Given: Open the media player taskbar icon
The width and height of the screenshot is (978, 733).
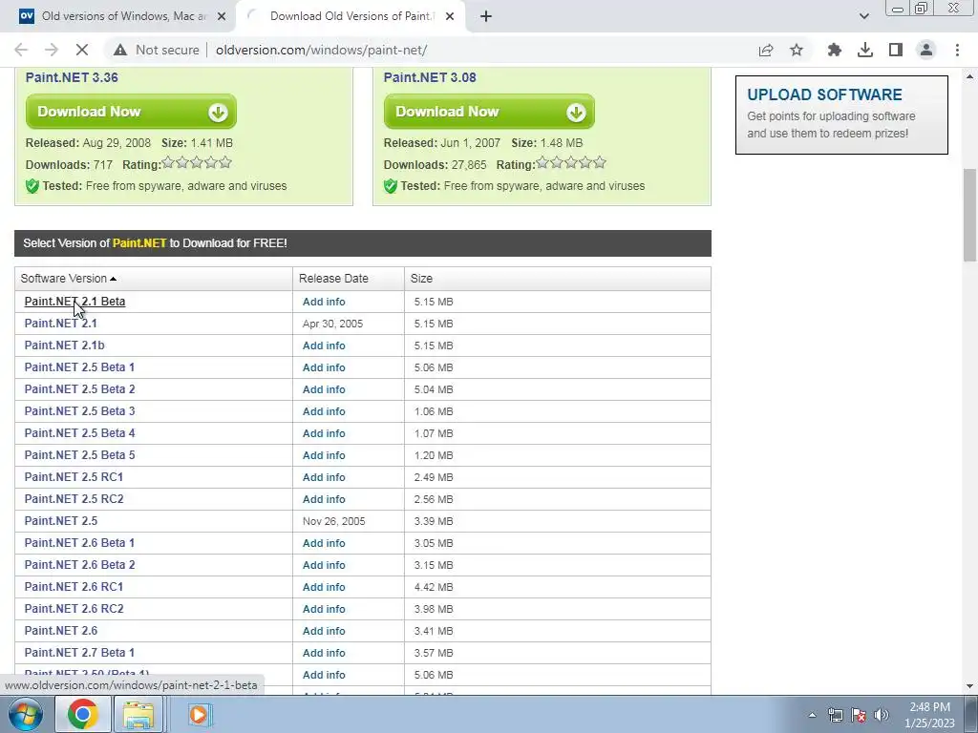Looking at the screenshot, I should click(x=200, y=714).
